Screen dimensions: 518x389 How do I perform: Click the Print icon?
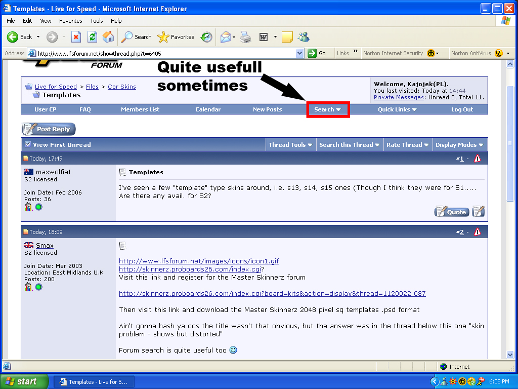(245, 37)
